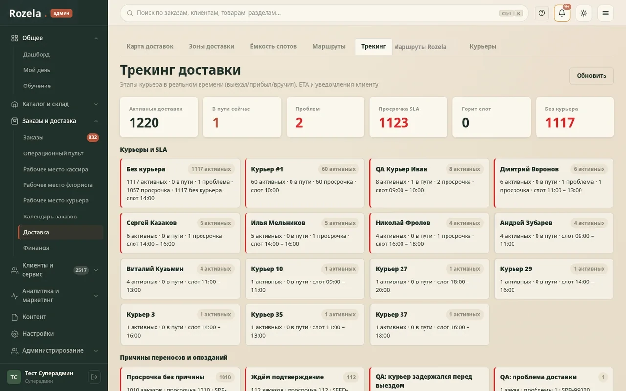Screen dimensions: 626x391
Task: Click the Клиенты и сервис people icon
Action: click(x=15, y=270)
